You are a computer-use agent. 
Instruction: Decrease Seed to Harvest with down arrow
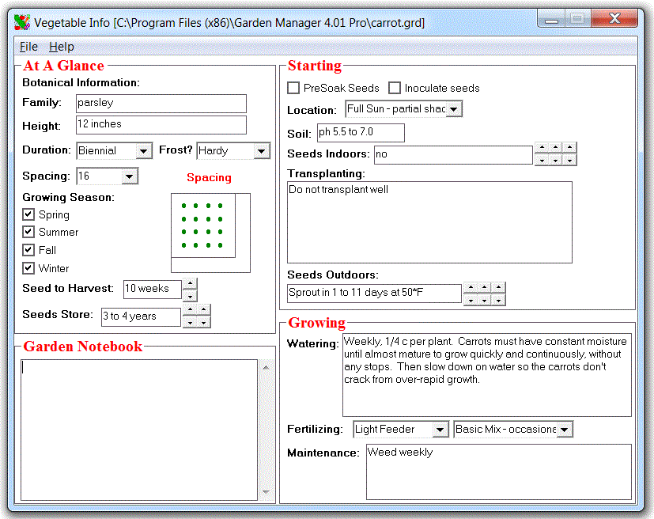tap(190, 296)
